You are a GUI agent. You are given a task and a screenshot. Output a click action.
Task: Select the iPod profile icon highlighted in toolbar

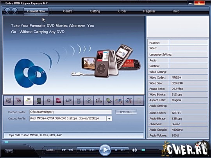29,100
